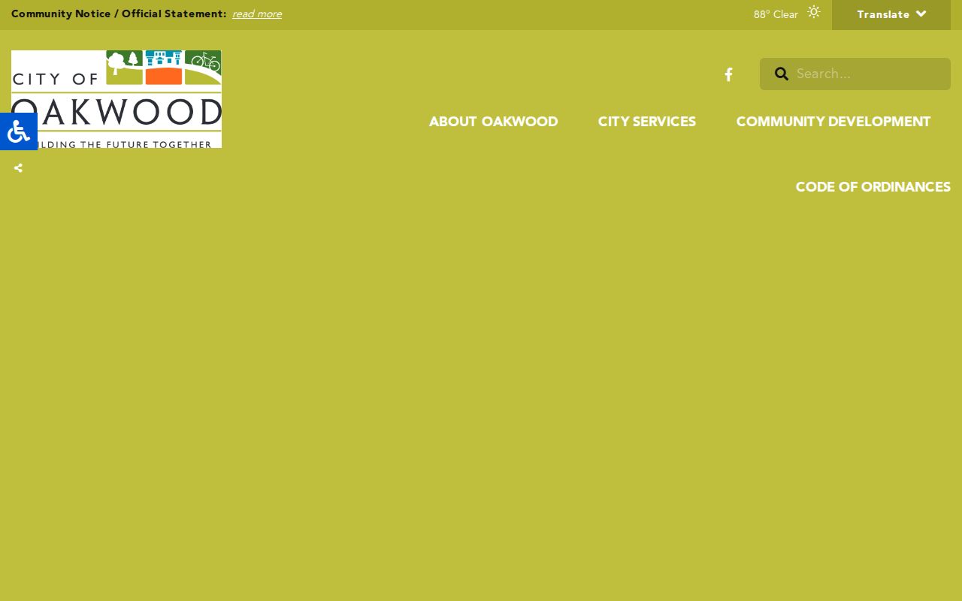The width and height of the screenshot is (962, 601).
Task: Open the Community Development menu
Action: pos(833,122)
